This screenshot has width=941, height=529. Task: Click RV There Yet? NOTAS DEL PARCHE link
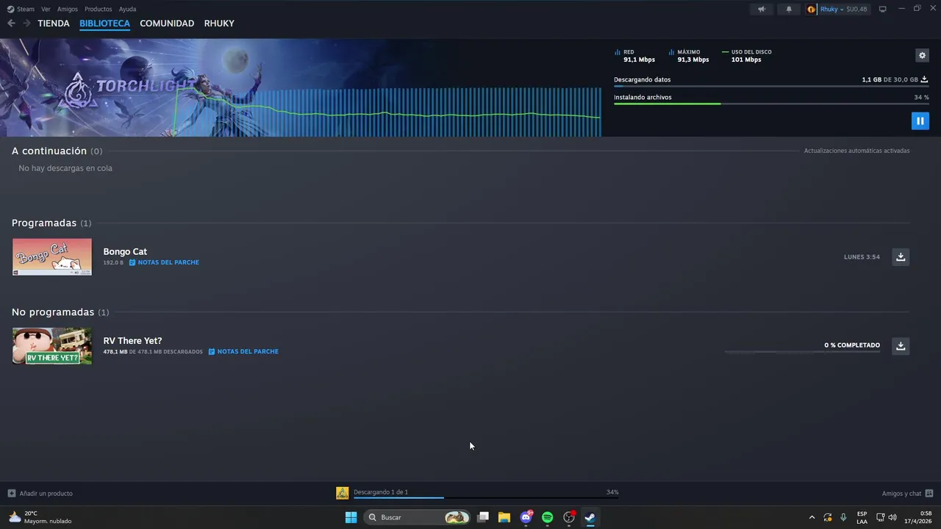click(x=248, y=352)
